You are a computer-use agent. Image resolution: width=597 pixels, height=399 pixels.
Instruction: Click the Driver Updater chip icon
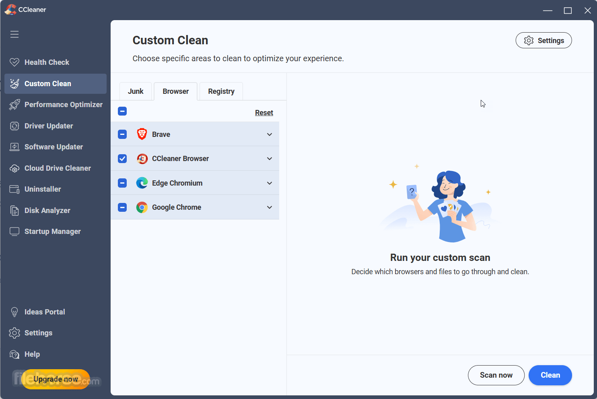tap(14, 126)
